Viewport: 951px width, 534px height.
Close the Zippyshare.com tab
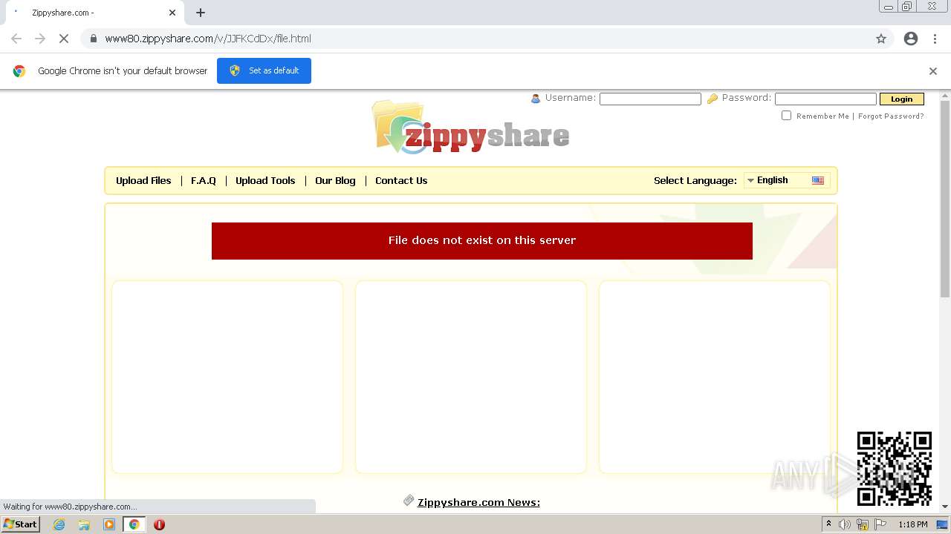pos(172,13)
